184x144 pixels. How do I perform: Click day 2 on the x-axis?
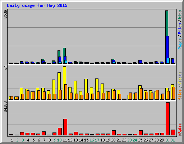tap(17, 140)
